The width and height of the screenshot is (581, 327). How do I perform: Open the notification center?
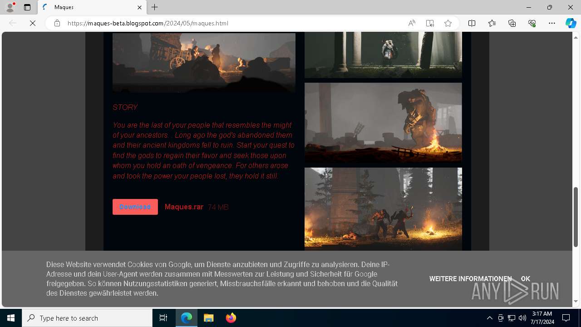[566, 318]
